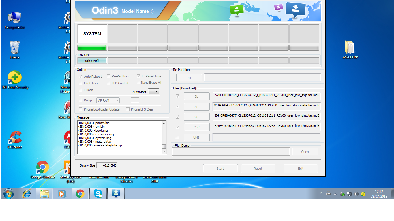Open the volume tray icon
394x221 pixels.
356,194
